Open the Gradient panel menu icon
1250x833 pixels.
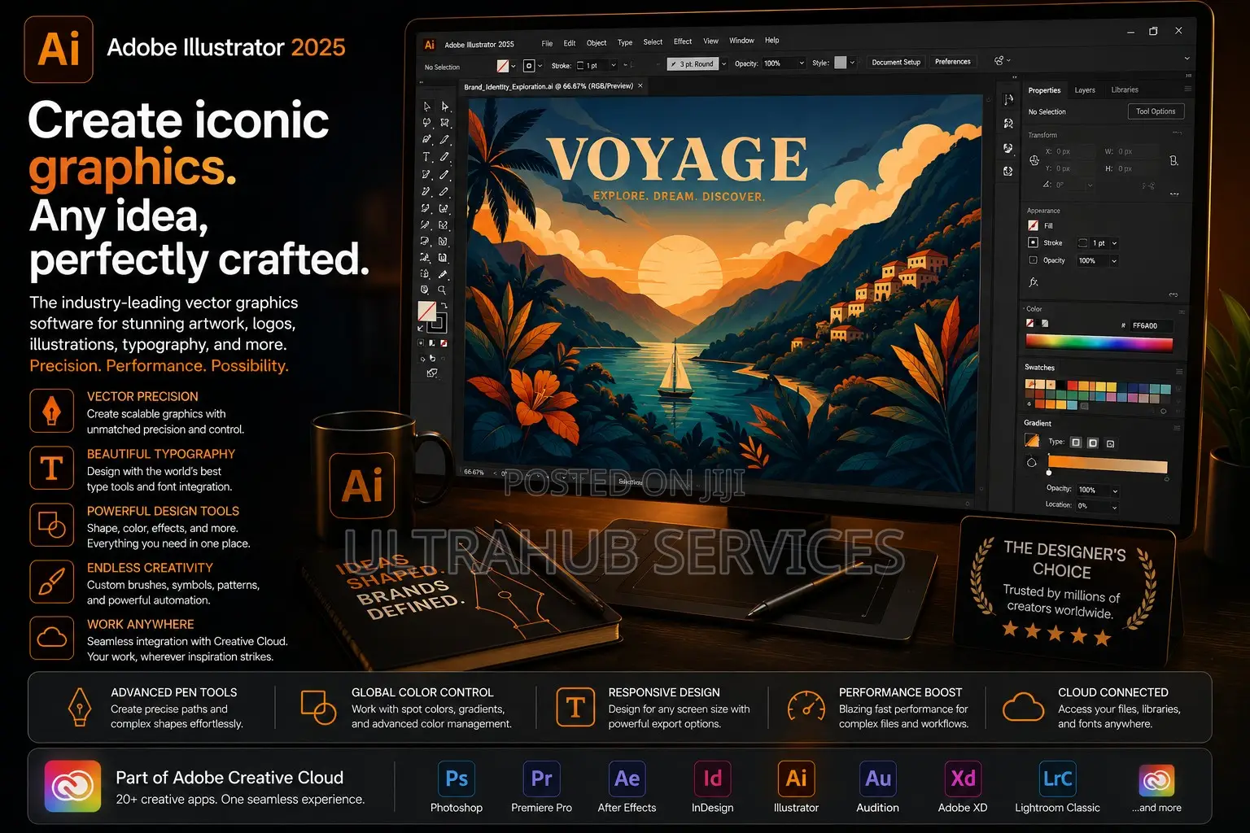[x=1177, y=427]
